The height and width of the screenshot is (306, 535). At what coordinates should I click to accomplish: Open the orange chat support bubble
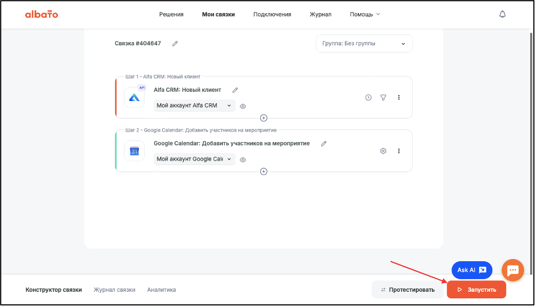pos(513,270)
